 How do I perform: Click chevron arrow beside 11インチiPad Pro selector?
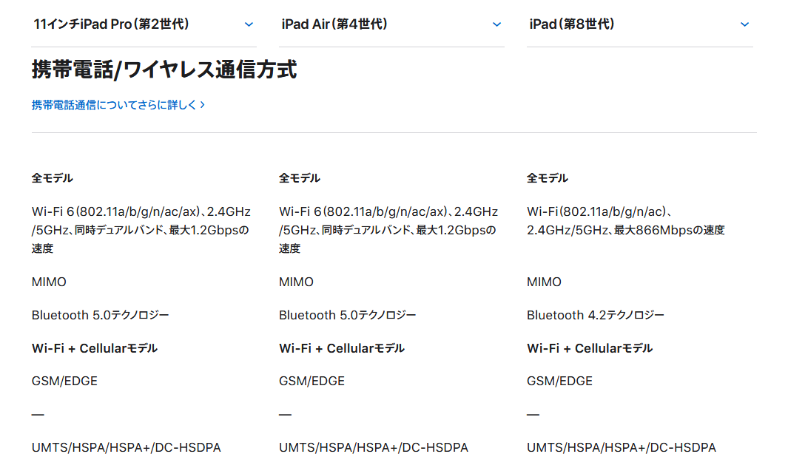tap(249, 24)
